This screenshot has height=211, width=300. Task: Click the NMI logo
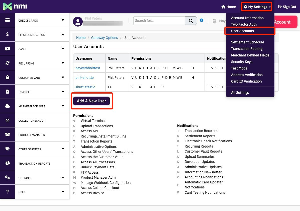[15, 7]
